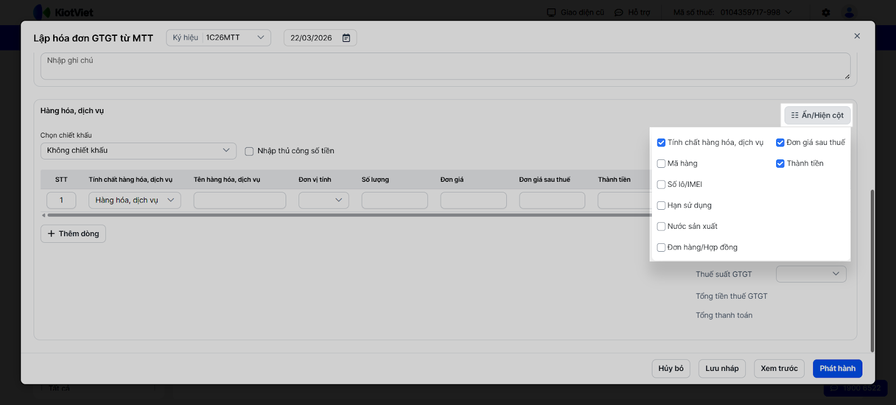Viewport: 896px width, 405px height.
Task: Click the KiotViet logo
Action: (x=63, y=12)
